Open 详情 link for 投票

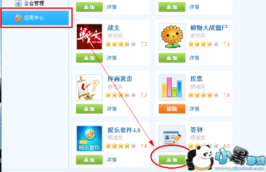195,109
